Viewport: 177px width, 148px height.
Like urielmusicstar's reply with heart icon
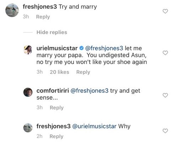click(165, 53)
